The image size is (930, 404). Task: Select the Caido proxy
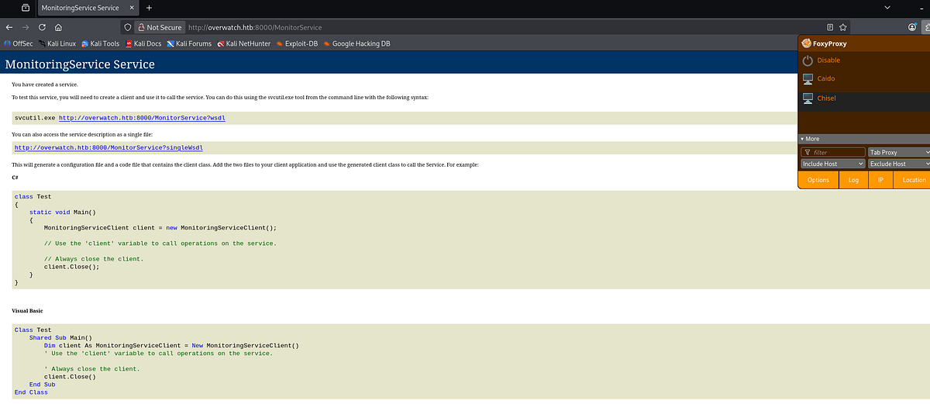coord(863,79)
